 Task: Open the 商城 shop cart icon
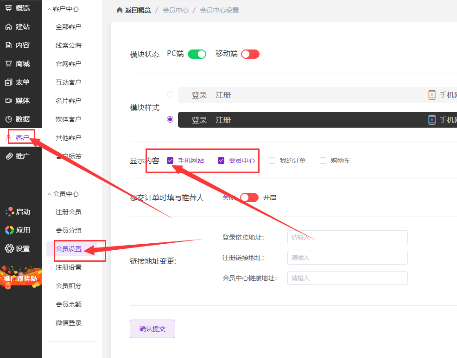point(8,64)
